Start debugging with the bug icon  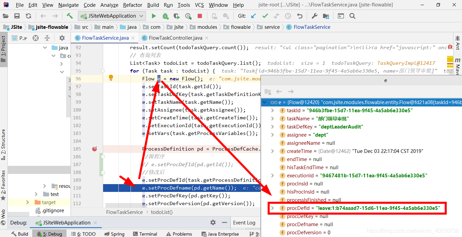[165, 16]
